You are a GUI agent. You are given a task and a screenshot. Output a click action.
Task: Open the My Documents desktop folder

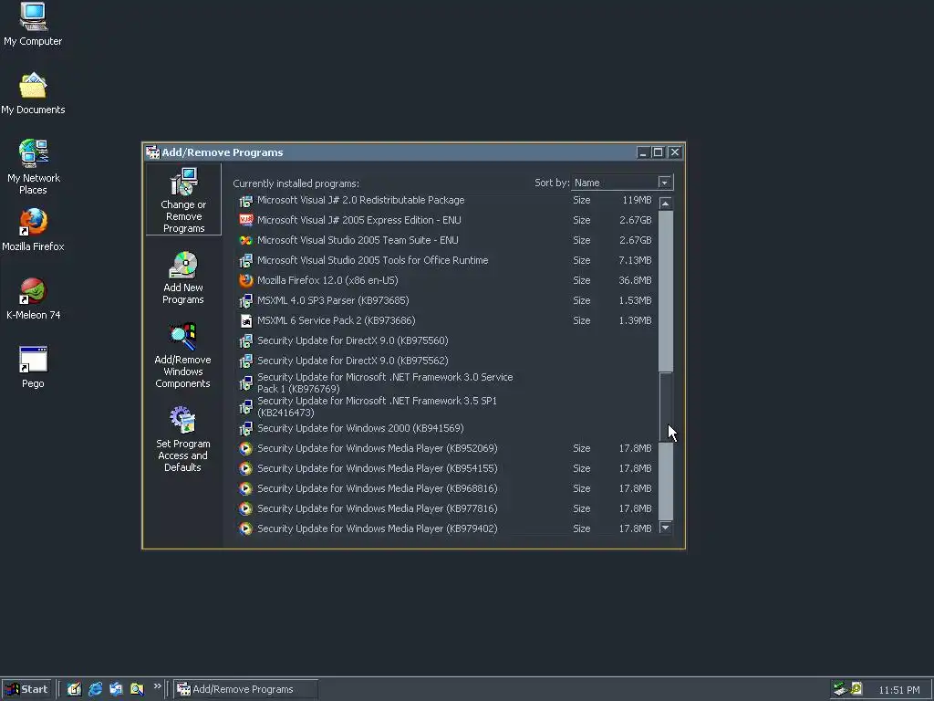[33, 93]
